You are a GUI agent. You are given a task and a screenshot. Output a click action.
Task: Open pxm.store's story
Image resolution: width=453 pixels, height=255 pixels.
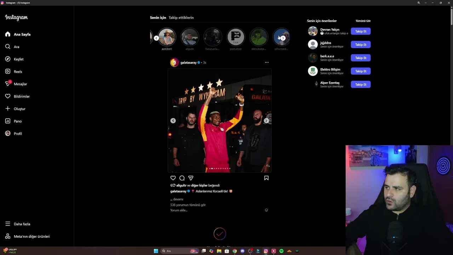pos(236,37)
